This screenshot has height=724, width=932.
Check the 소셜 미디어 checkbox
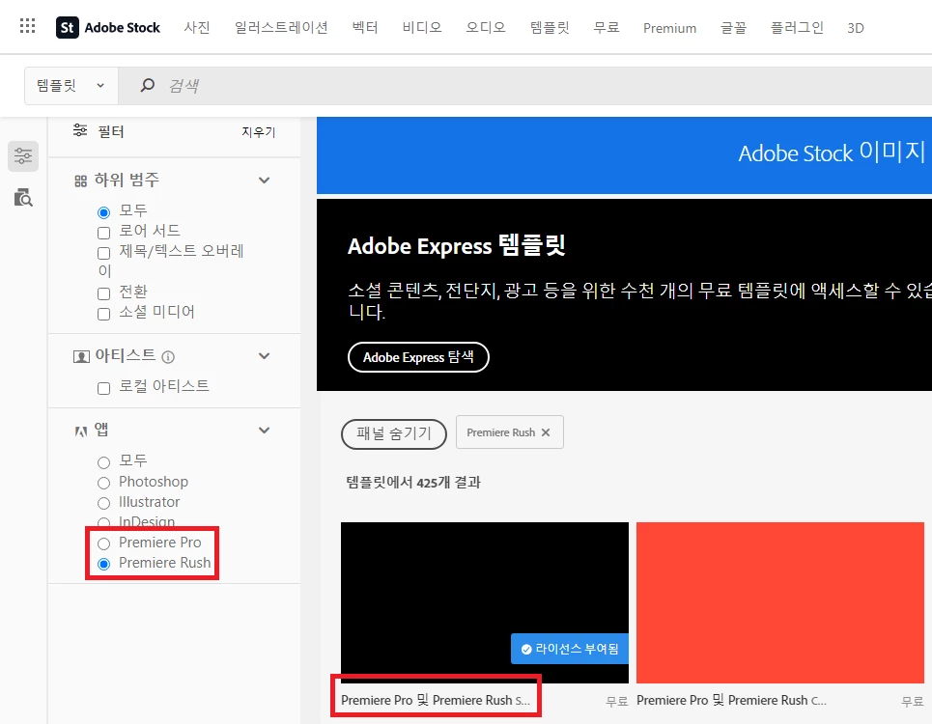click(104, 314)
